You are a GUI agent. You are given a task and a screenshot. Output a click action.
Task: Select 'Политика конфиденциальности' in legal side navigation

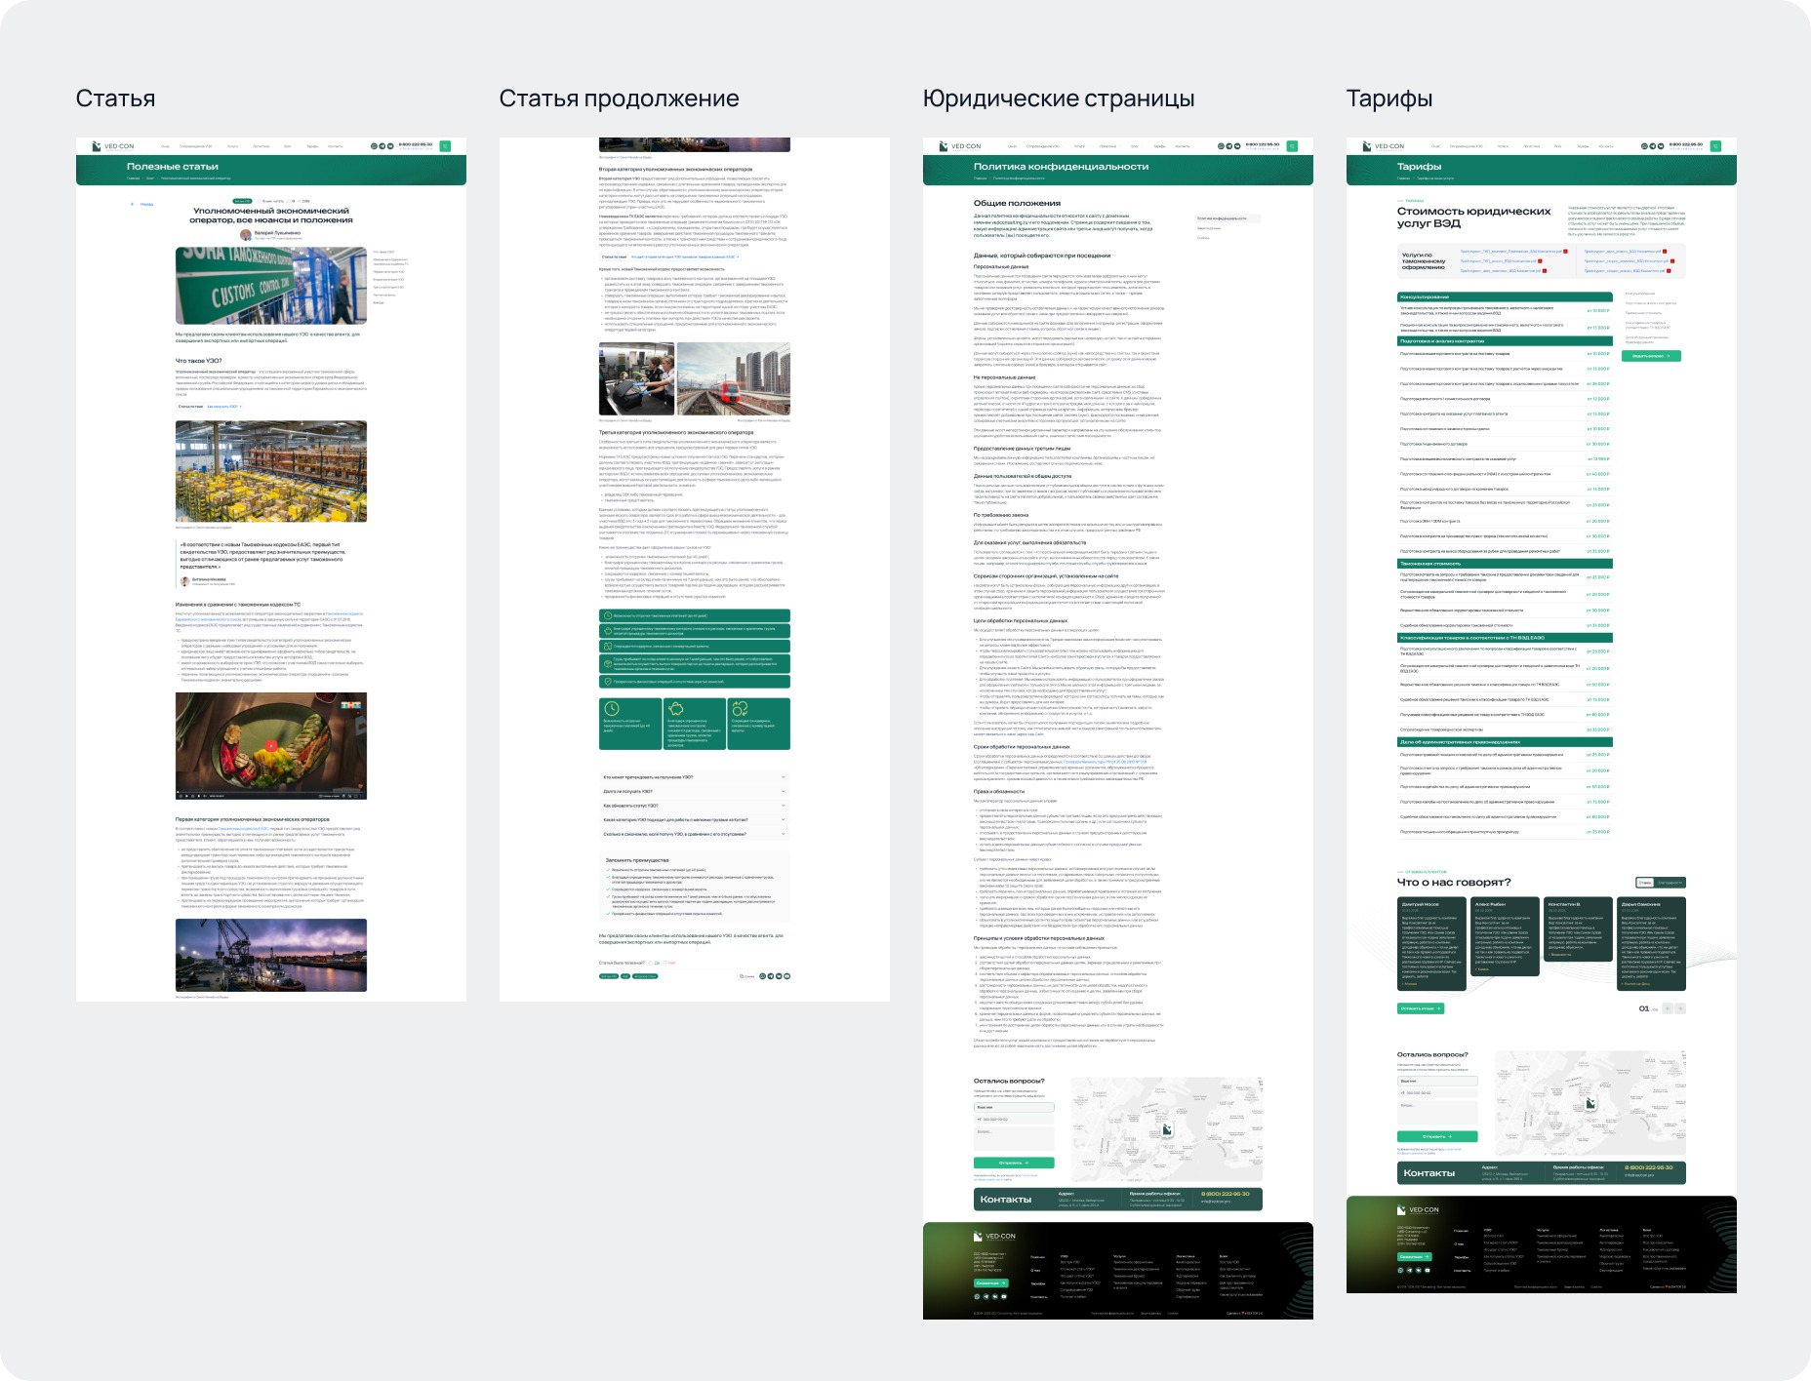1227,218
